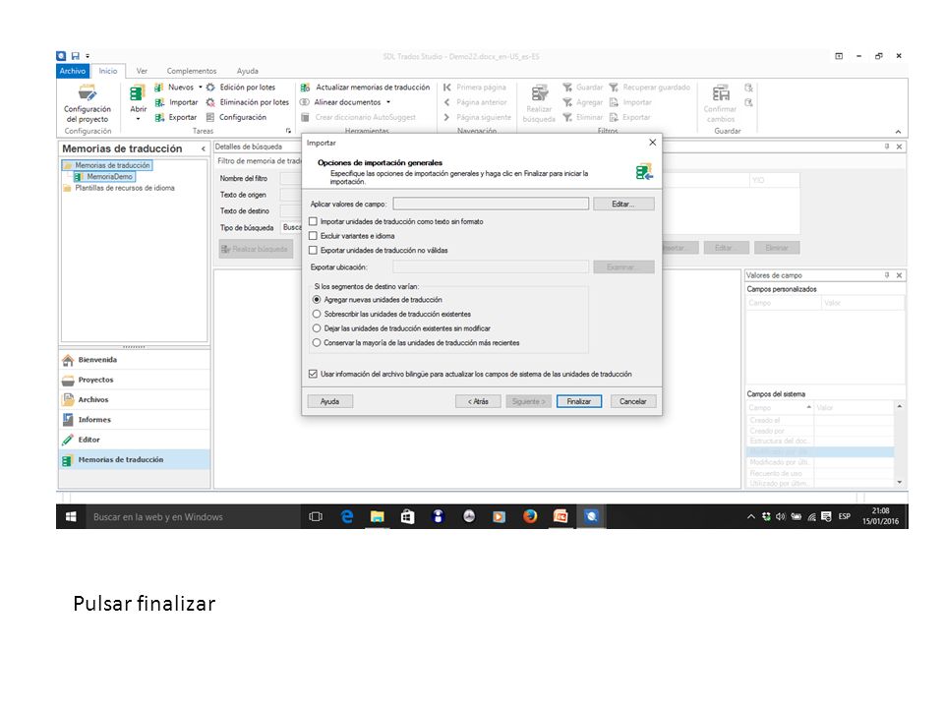Viewport: 944px width, 708px height.
Task: Check 'Exportar unidades de traducción no válidas'
Action: [x=313, y=251]
